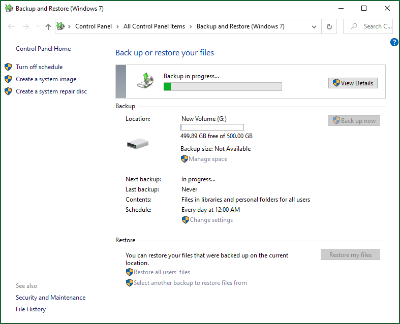This screenshot has height=324, width=400.
Task: Expand the chevron after Control Panel
Action: [117, 26]
